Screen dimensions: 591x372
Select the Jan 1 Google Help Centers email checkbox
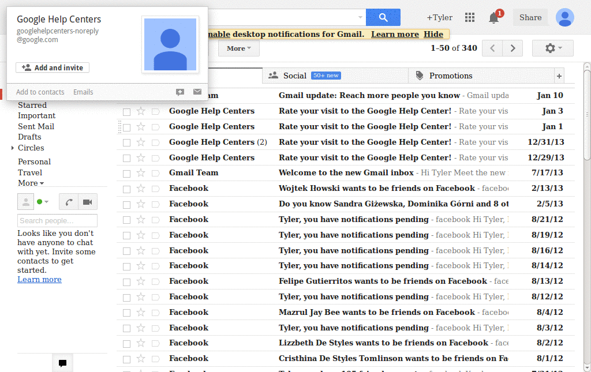126,127
